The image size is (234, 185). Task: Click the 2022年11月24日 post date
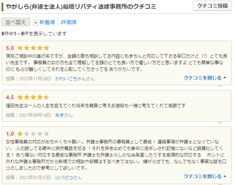[x=35, y=79]
